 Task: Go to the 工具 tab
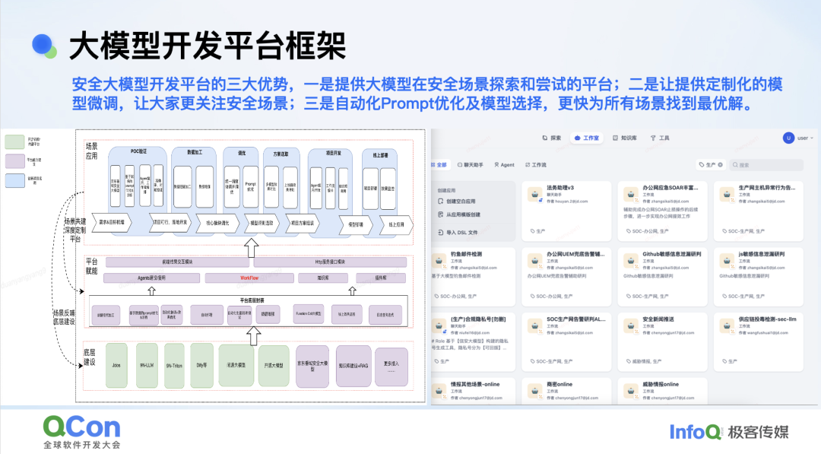point(660,138)
